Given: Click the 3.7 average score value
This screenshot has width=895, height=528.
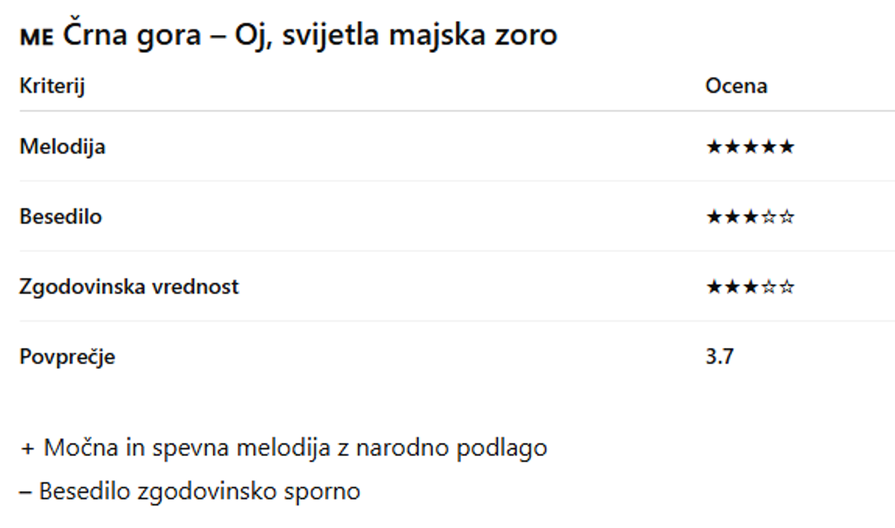Looking at the screenshot, I should pos(719,356).
